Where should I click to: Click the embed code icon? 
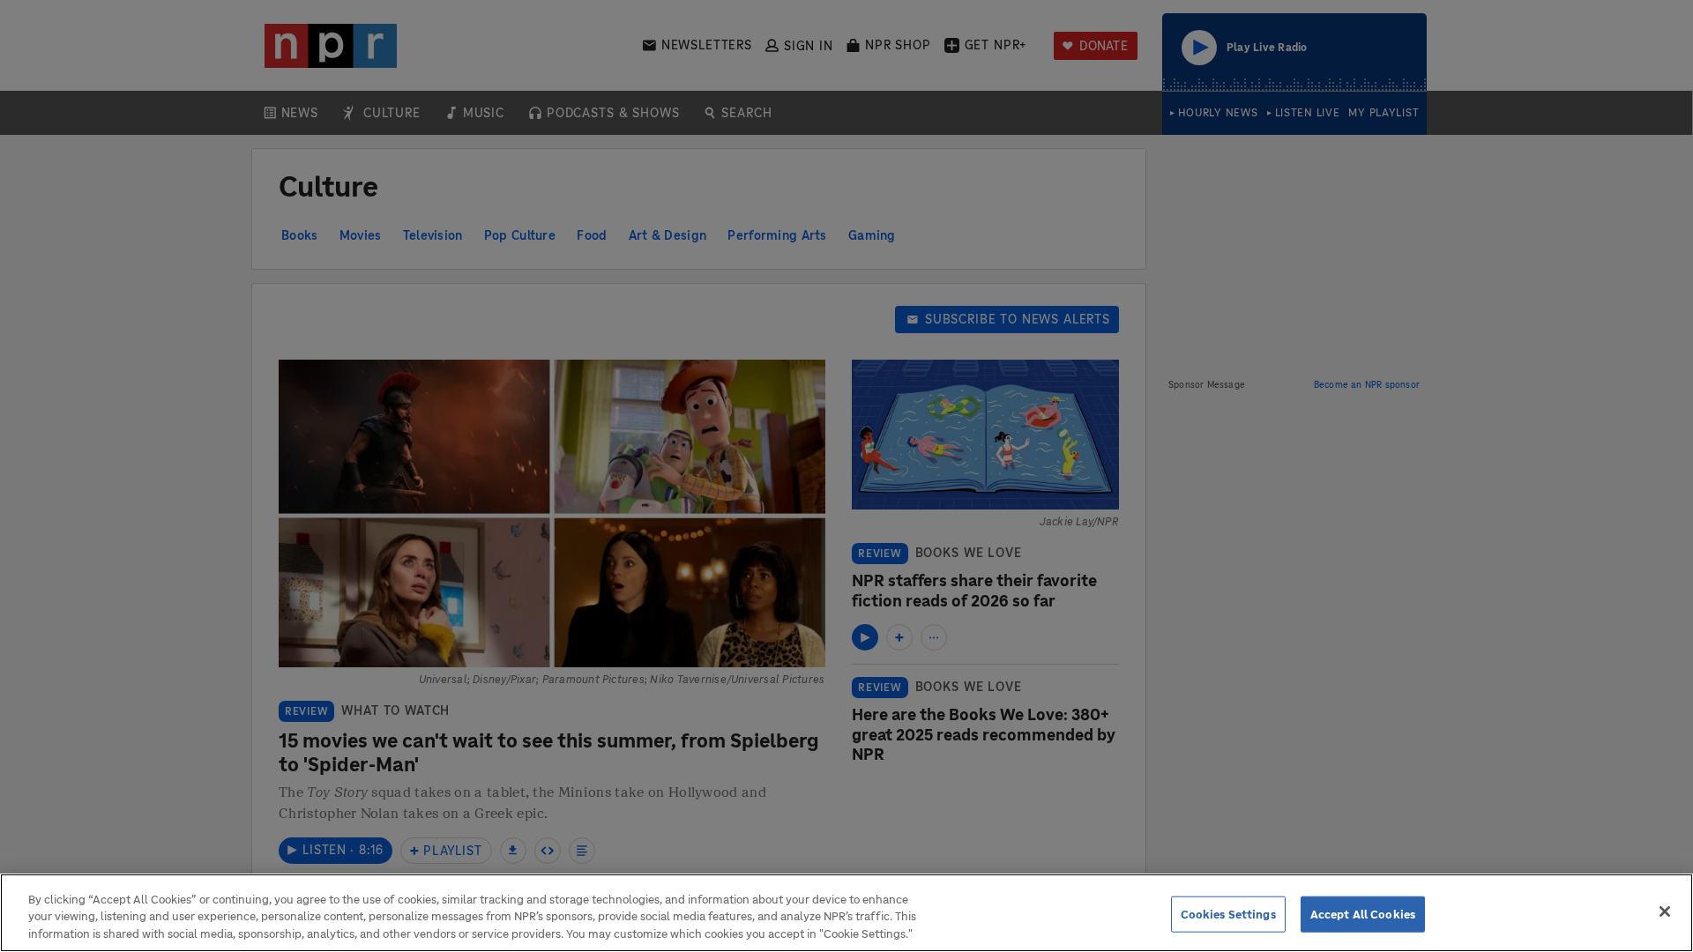[548, 851]
